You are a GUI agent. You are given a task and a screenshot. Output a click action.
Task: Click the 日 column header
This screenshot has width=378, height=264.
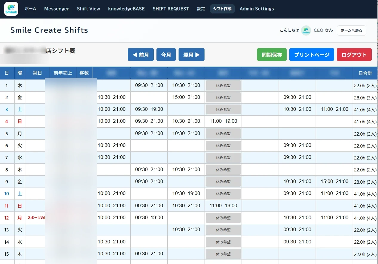pos(7,73)
